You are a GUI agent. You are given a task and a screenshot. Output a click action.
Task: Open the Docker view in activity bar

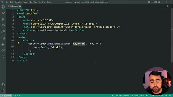(x=3, y=44)
